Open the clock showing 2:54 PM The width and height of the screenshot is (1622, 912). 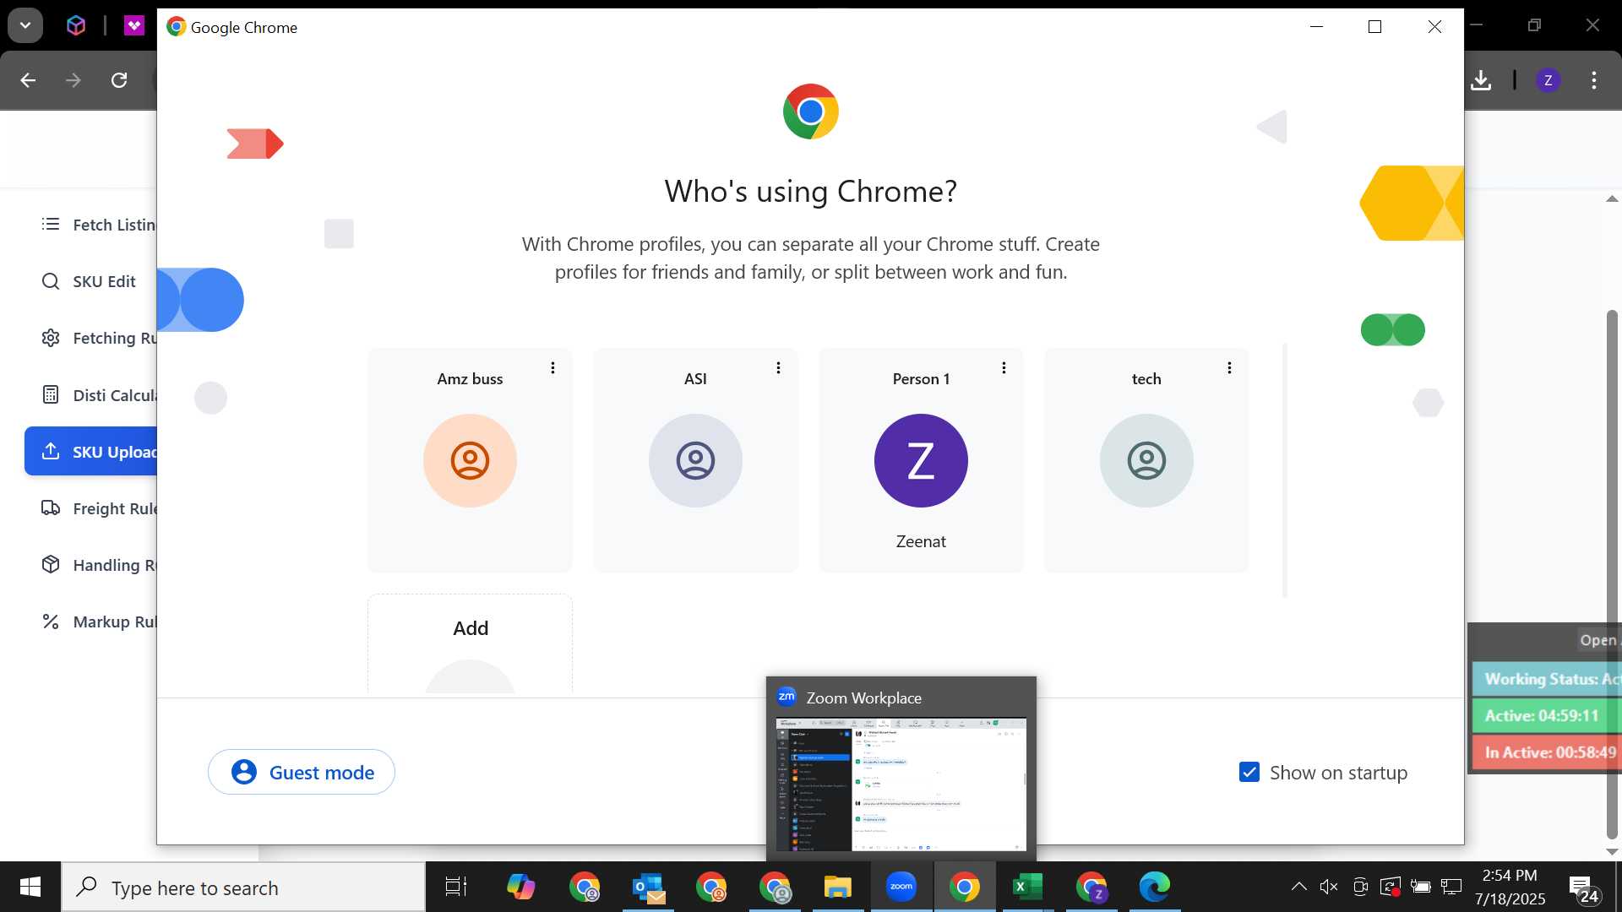pos(1510,887)
